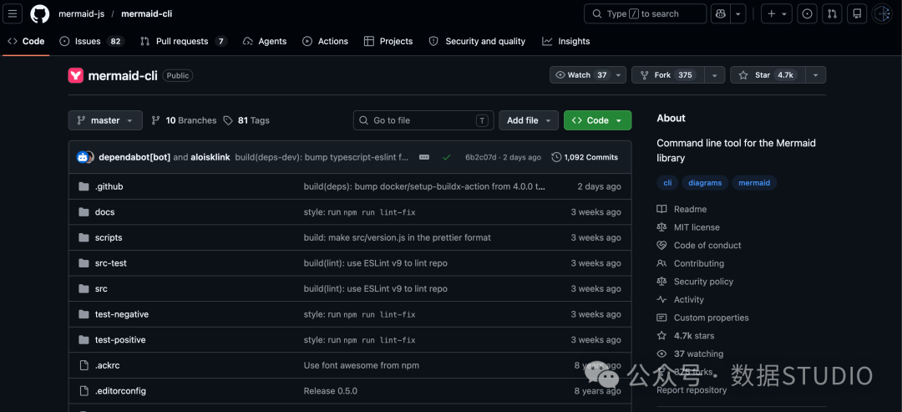Open Activity link in About
The width and height of the screenshot is (902, 412).
pyautogui.click(x=681, y=299)
